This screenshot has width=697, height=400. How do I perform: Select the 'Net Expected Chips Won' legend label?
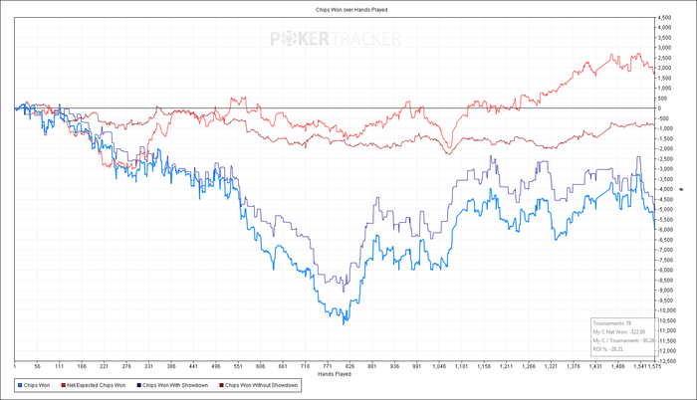tap(96, 385)
